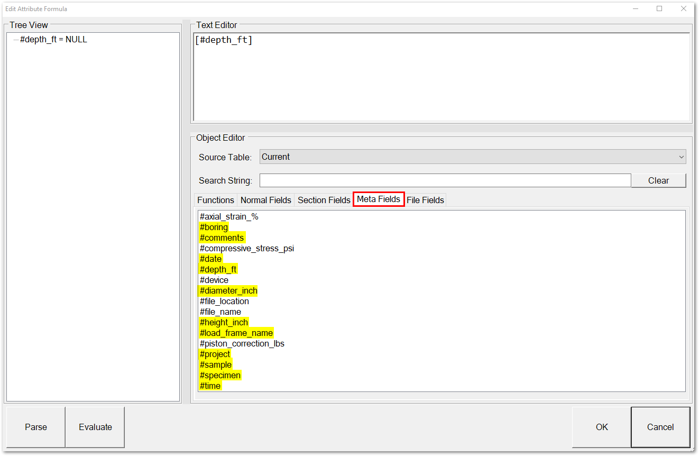Choose the #comments field
The height and width of the screenshot is (456, 699).
click(222, 238)
